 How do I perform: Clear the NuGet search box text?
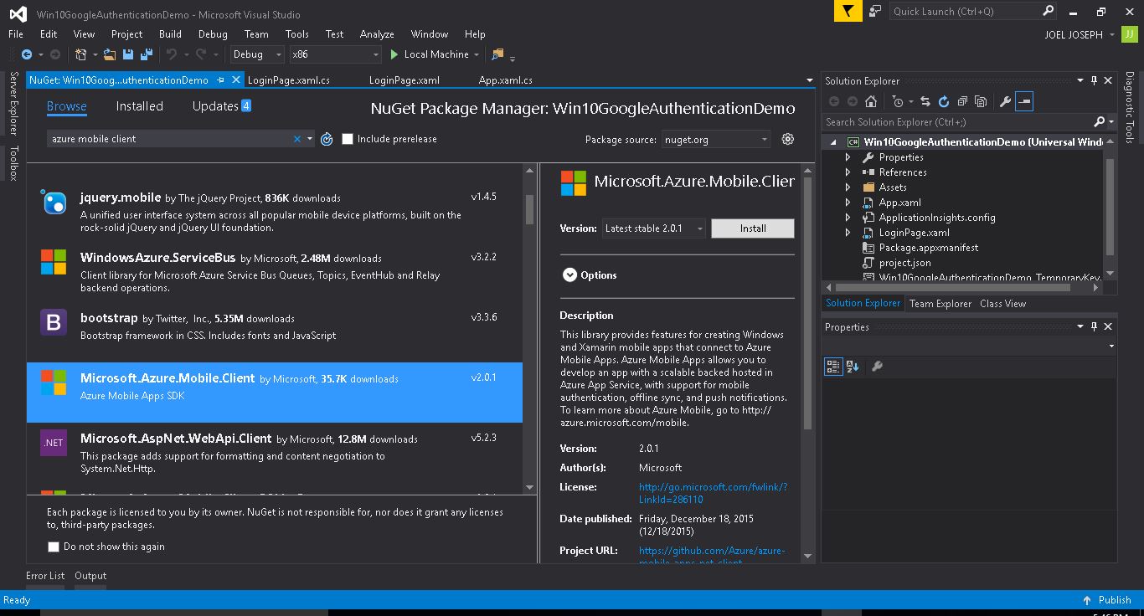296,139
